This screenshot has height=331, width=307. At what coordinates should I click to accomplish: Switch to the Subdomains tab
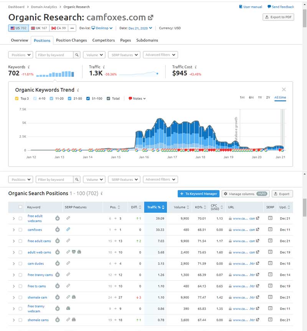[x=147, y=40]
